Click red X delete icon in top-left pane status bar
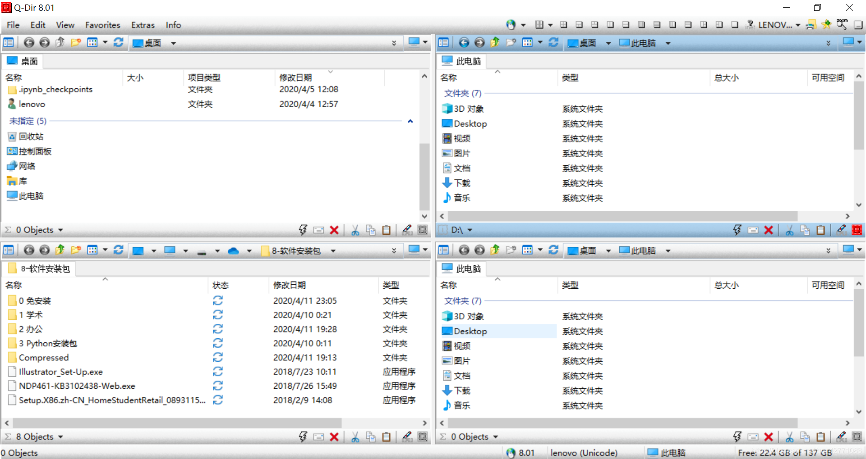The height and width of the screenshot is (459, 866). point(334,230)
